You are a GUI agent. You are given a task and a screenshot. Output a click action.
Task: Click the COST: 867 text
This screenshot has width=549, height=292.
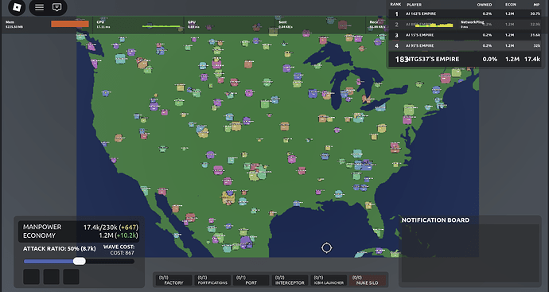(123, 253)
